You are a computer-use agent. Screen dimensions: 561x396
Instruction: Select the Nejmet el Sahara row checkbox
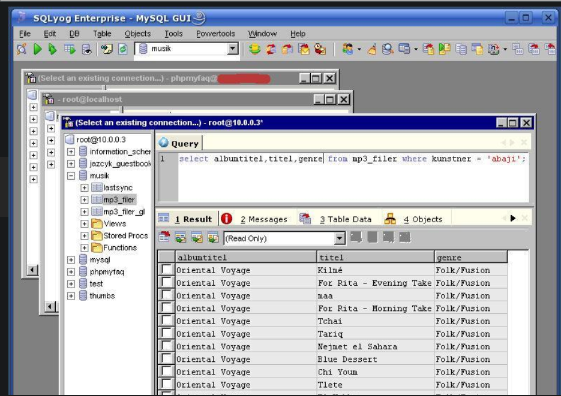pyautogui.click(x=167, y=346)
